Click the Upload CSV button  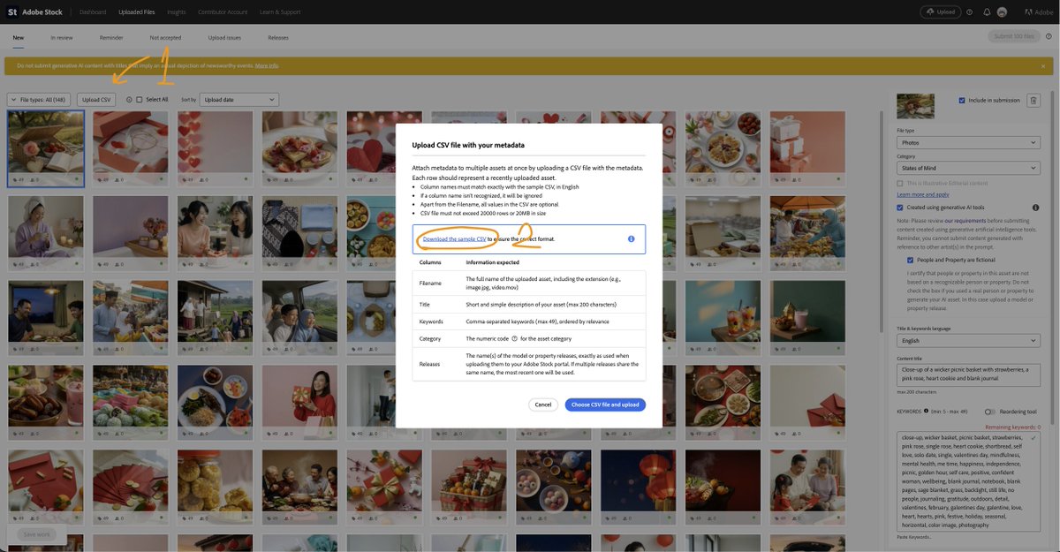click(x=96, y=100)
